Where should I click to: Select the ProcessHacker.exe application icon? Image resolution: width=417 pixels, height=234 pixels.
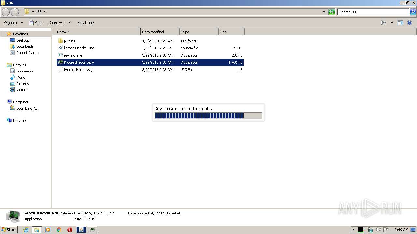[x=60, y=62]
